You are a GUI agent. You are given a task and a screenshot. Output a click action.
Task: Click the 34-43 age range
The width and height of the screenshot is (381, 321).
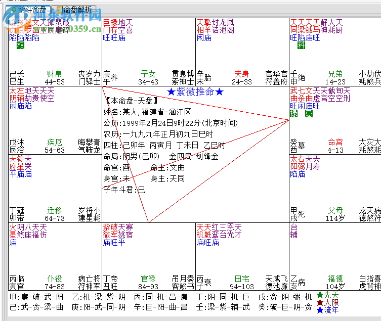tap(148, 82)
